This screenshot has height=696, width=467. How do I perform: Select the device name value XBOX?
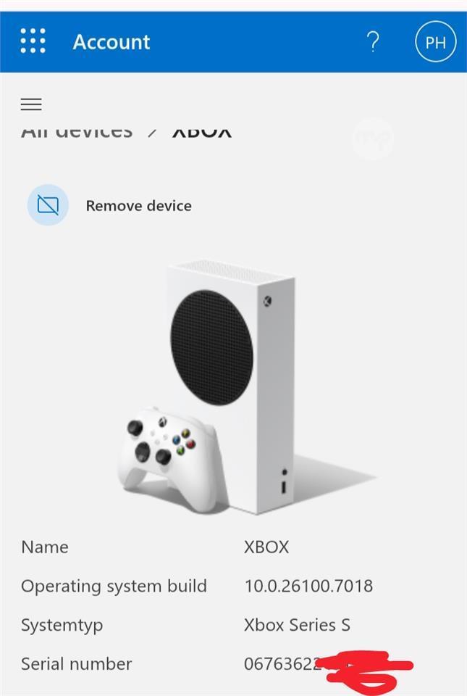[266, 547]
